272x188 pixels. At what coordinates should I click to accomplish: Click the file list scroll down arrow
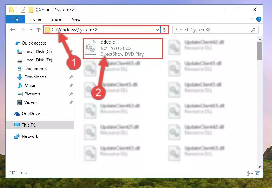[260, 167]
